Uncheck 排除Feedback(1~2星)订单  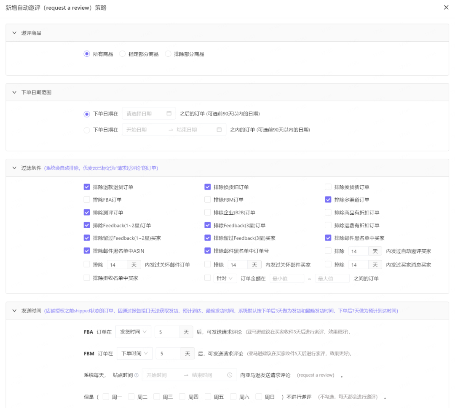click(87, 225)
